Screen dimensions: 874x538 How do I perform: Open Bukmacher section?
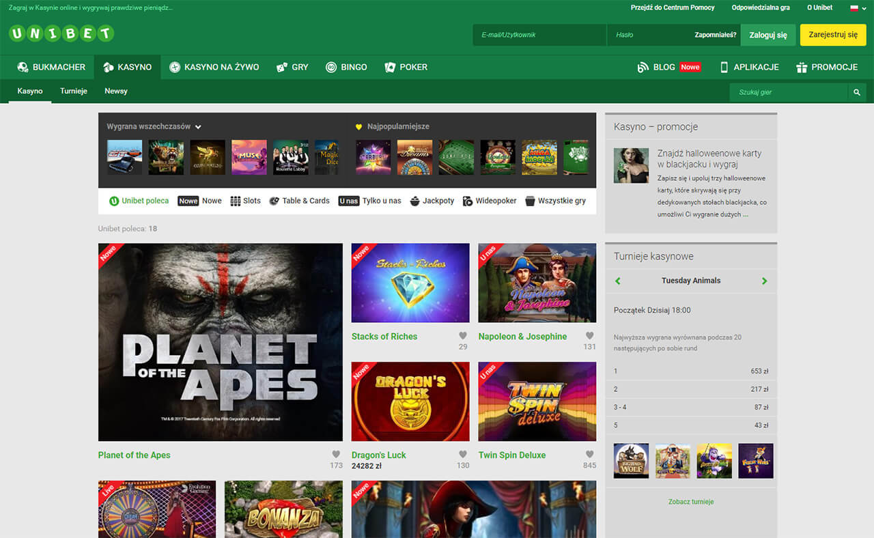tap(51, 67)
